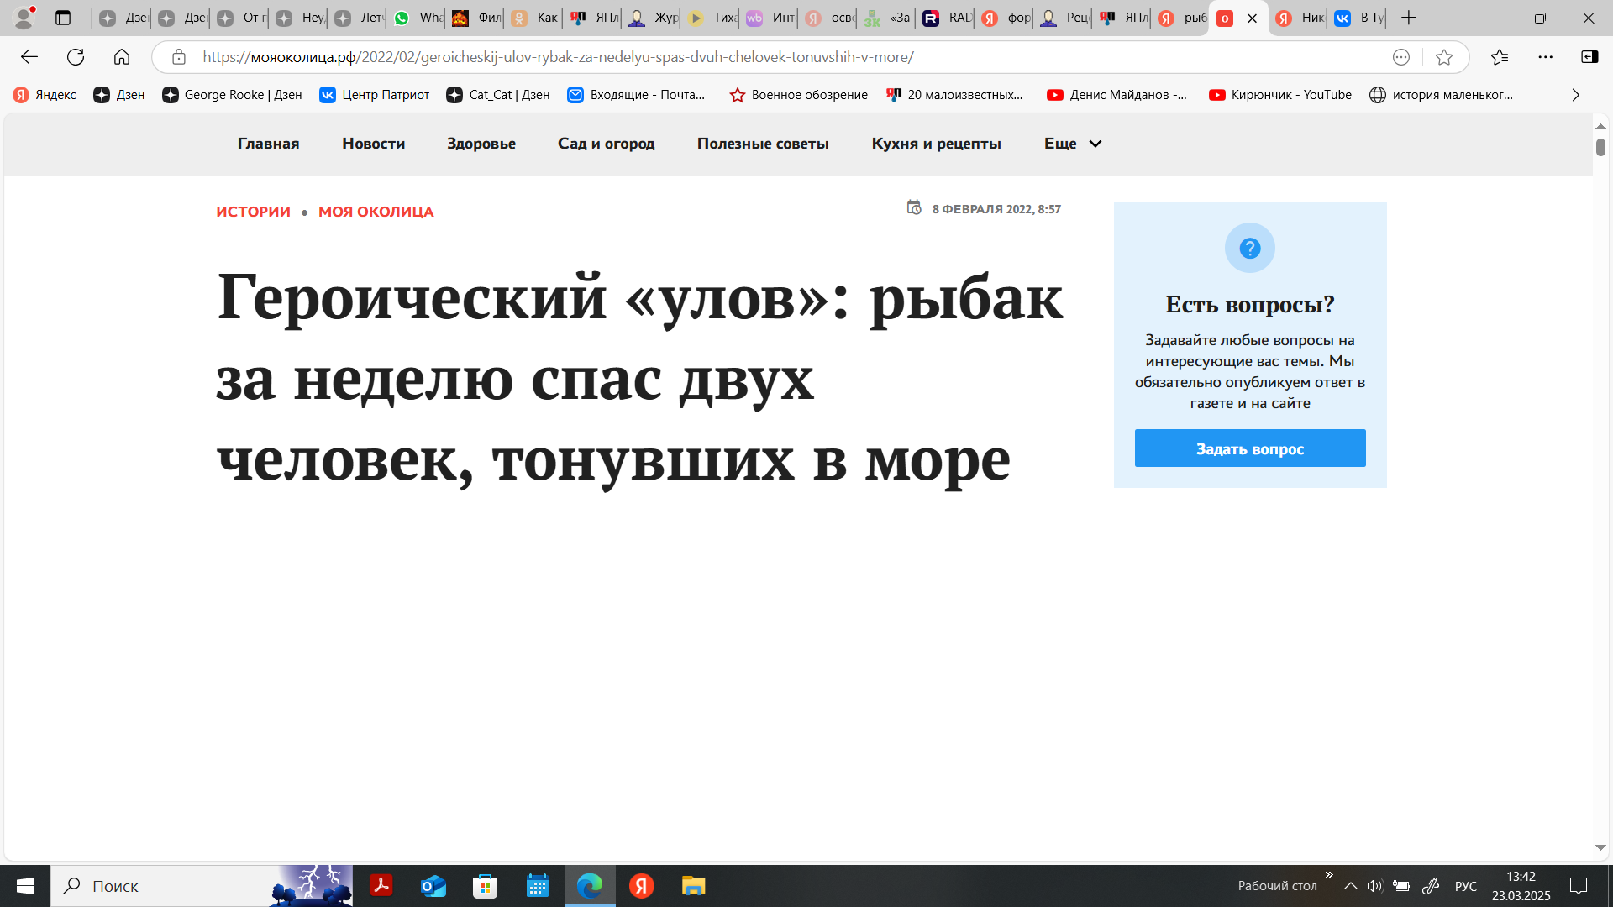Screen dimensions: 1613x907
Task: Open the browser home page
Action: (122, 57)
